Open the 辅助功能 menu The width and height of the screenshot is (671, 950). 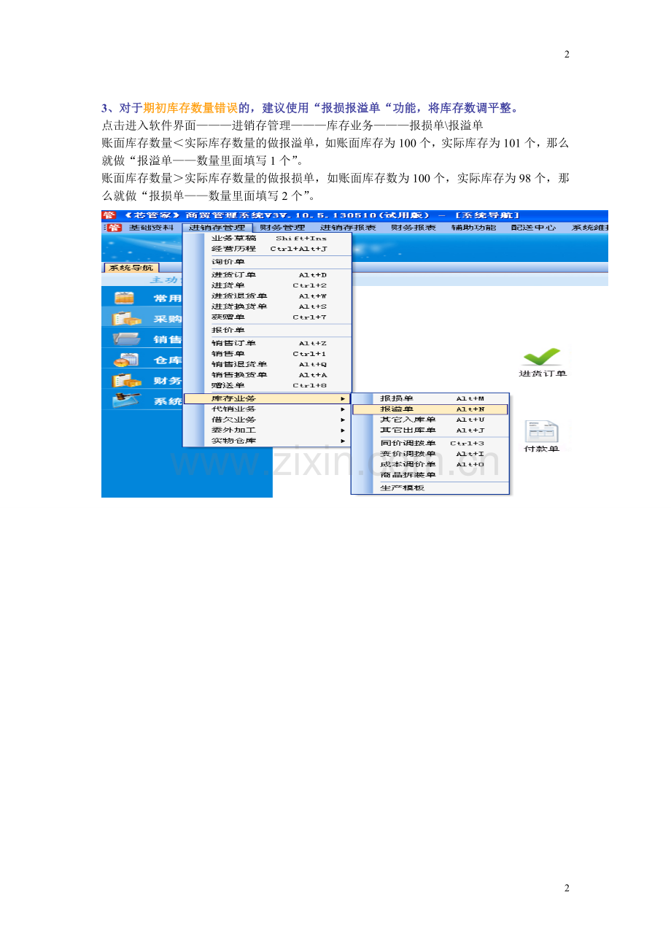click(473, 228)
